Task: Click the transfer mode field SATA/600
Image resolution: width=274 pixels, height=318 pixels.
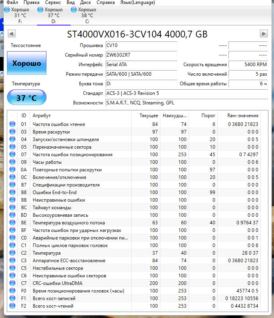Action: pos(141,74)
